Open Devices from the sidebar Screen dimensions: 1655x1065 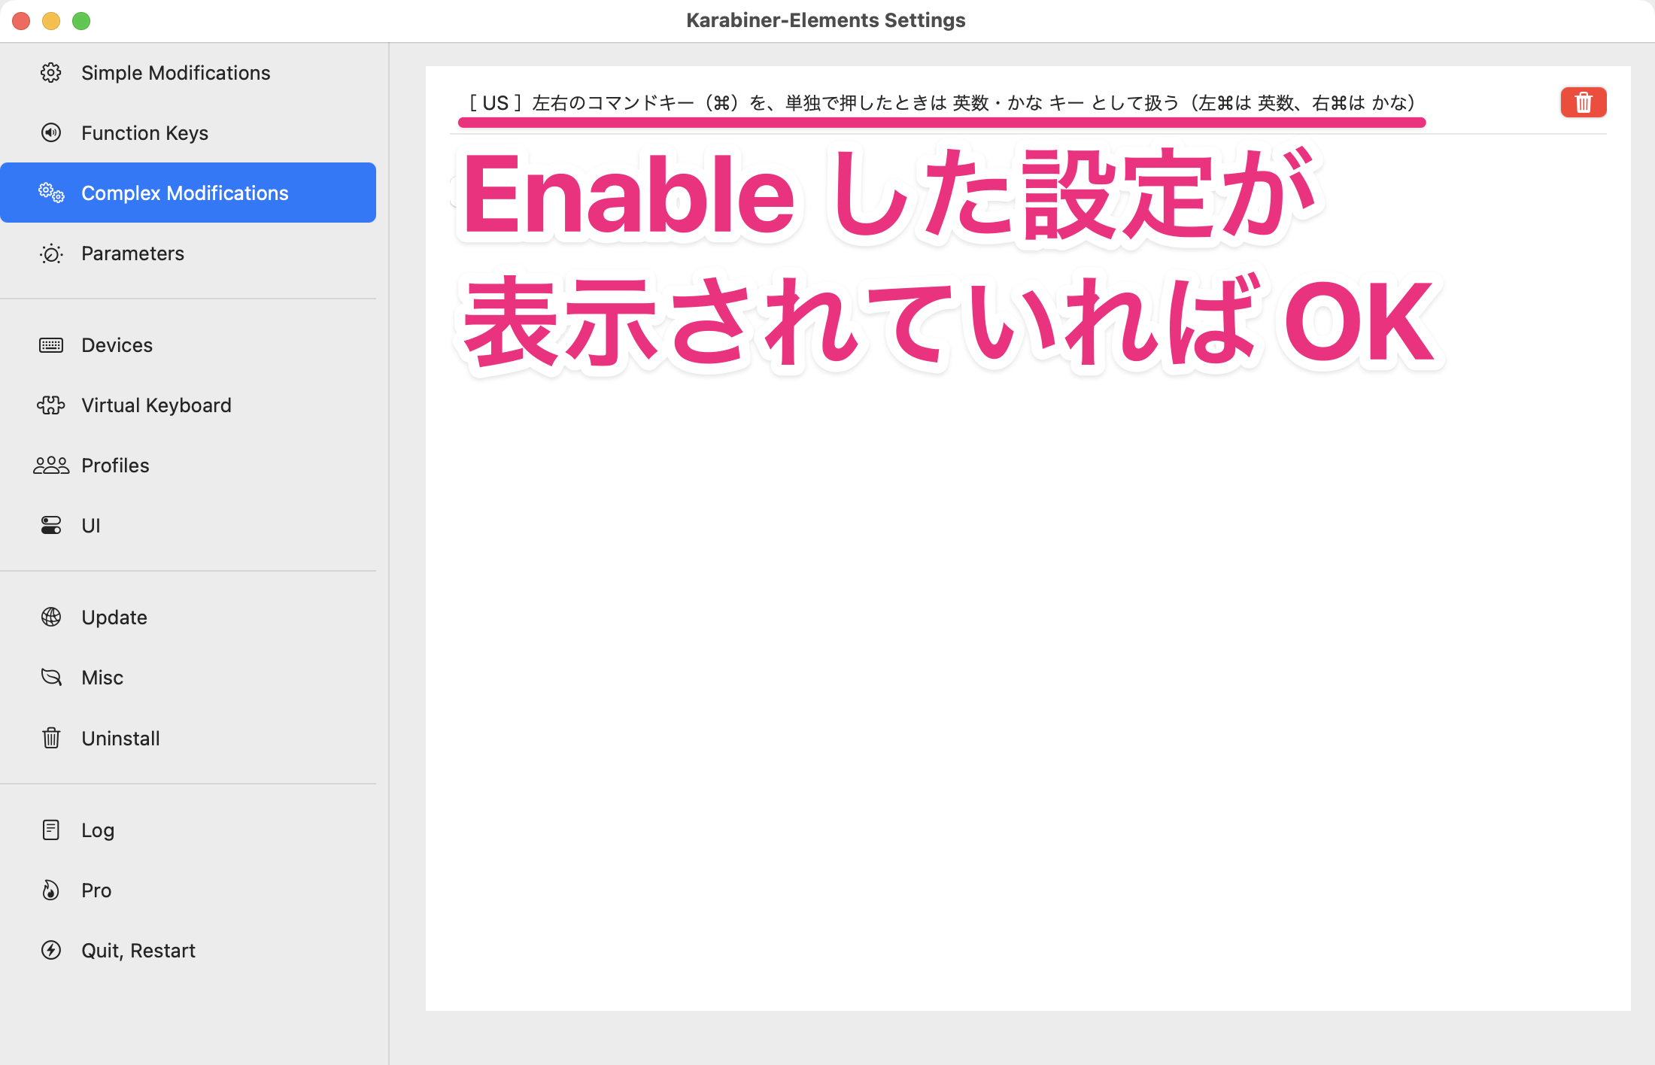click(x=117, y=344)
